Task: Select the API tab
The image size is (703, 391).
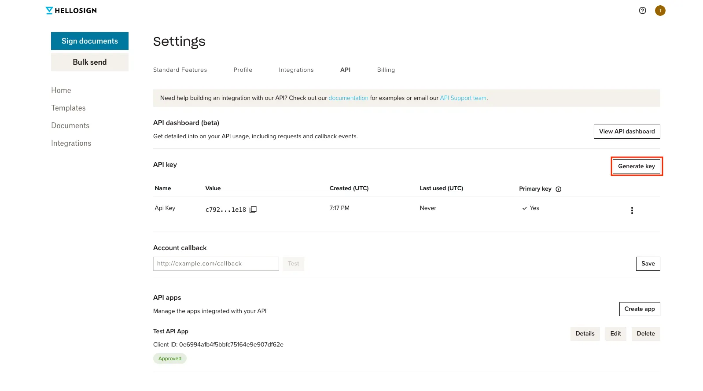Action: click(x=346, y=70)
